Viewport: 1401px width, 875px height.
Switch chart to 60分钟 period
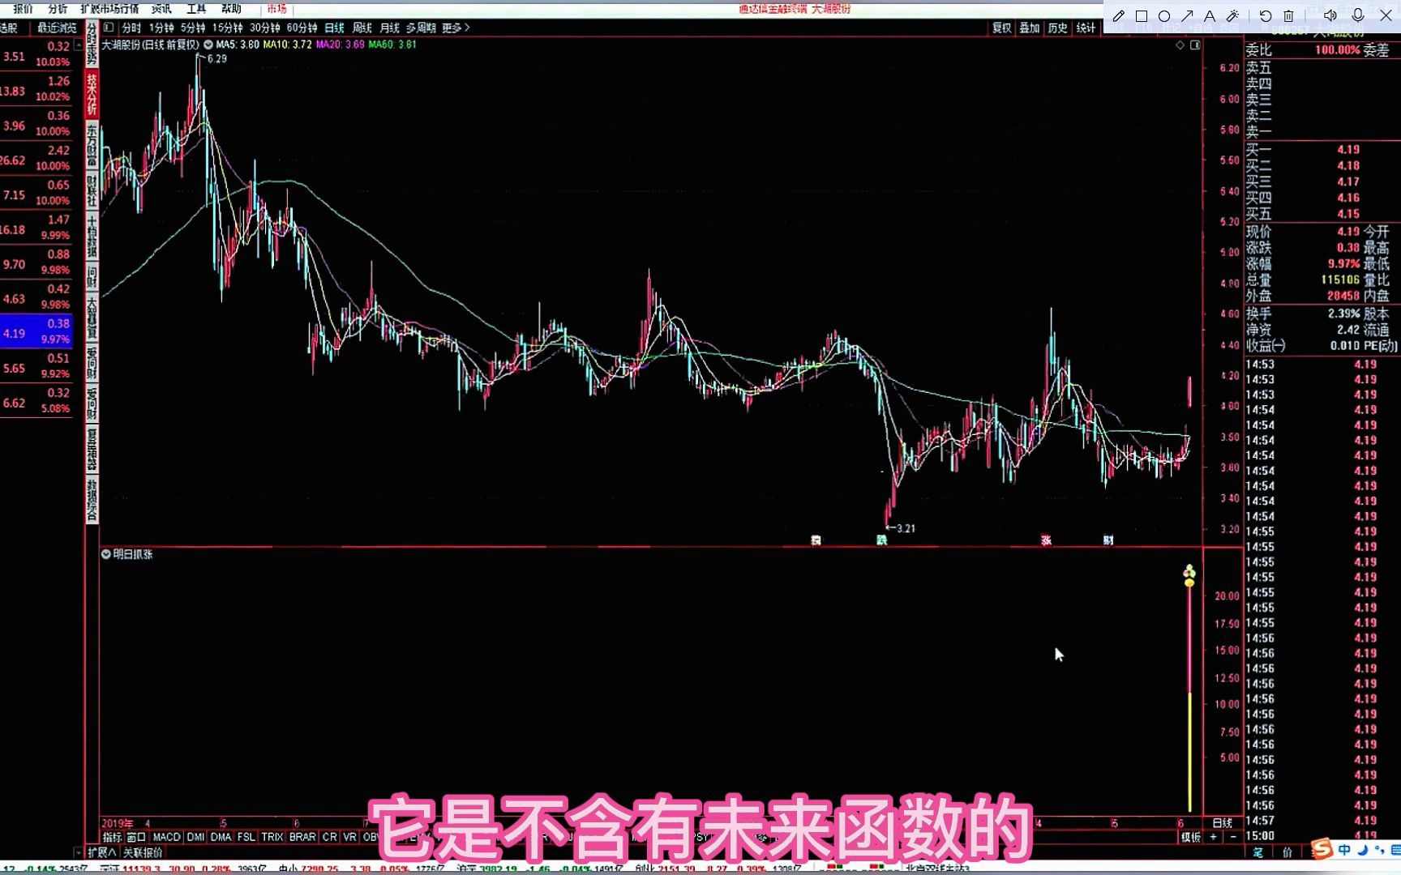pos(302,28)
